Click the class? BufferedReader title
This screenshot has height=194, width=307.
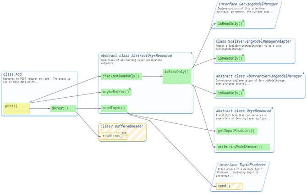pos(122,126)
